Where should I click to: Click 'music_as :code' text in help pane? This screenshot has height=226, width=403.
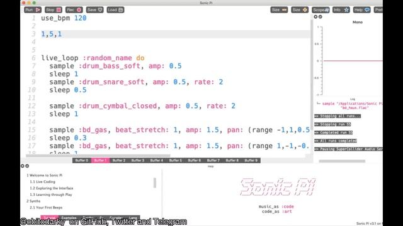(276, 207)
